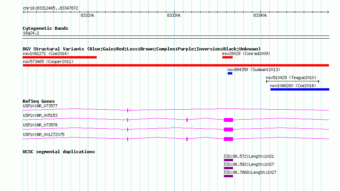The height and width of the screenshot is (191, 340).
Task: Select the purple bar under %ID:96.7868
Action: point(228,176)
